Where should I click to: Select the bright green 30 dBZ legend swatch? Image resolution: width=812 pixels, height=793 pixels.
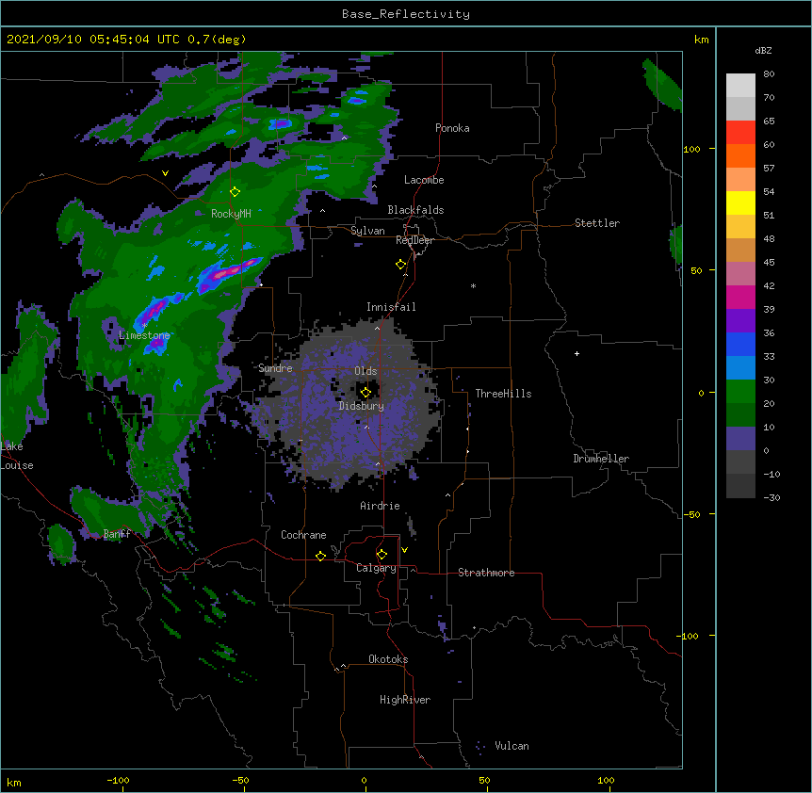pyautogui.click(x=740, y=392)
